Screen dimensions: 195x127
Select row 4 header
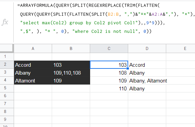pos(7,80)
